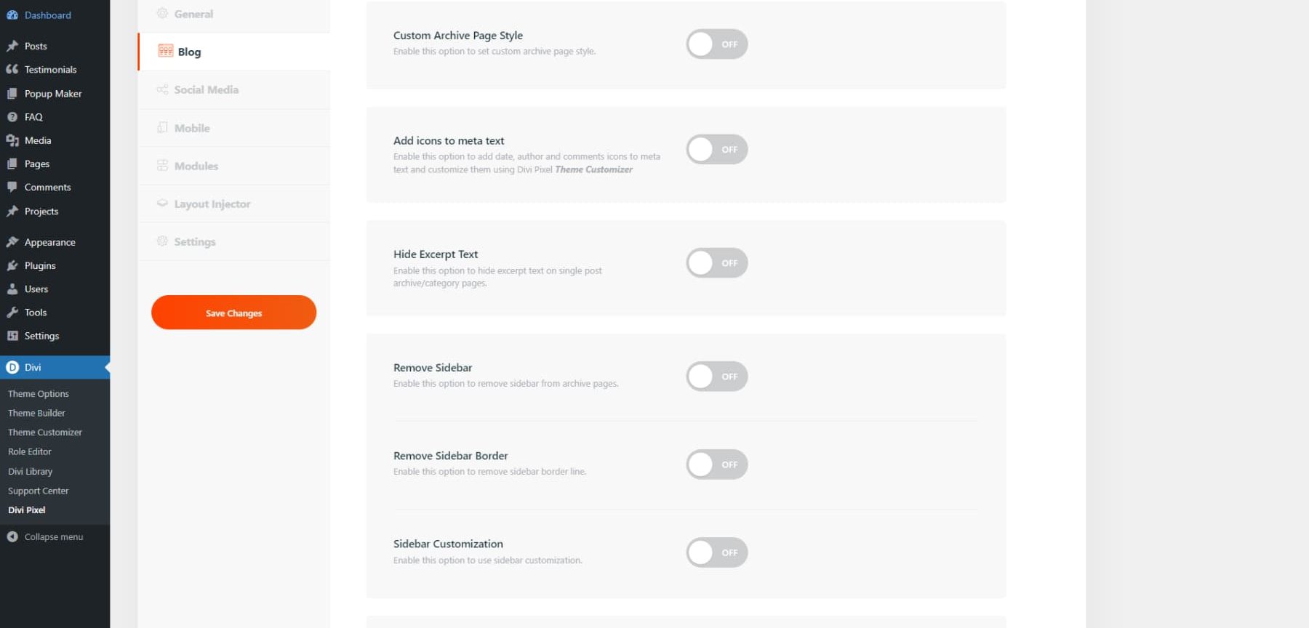Screen dimensions: 1309x628
Task: Open the Tools wrench icon
Action: click(13, 312)
